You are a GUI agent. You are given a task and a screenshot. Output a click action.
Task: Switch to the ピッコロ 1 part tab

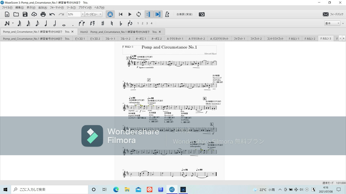pyautogui.click(x=80, y=39)
